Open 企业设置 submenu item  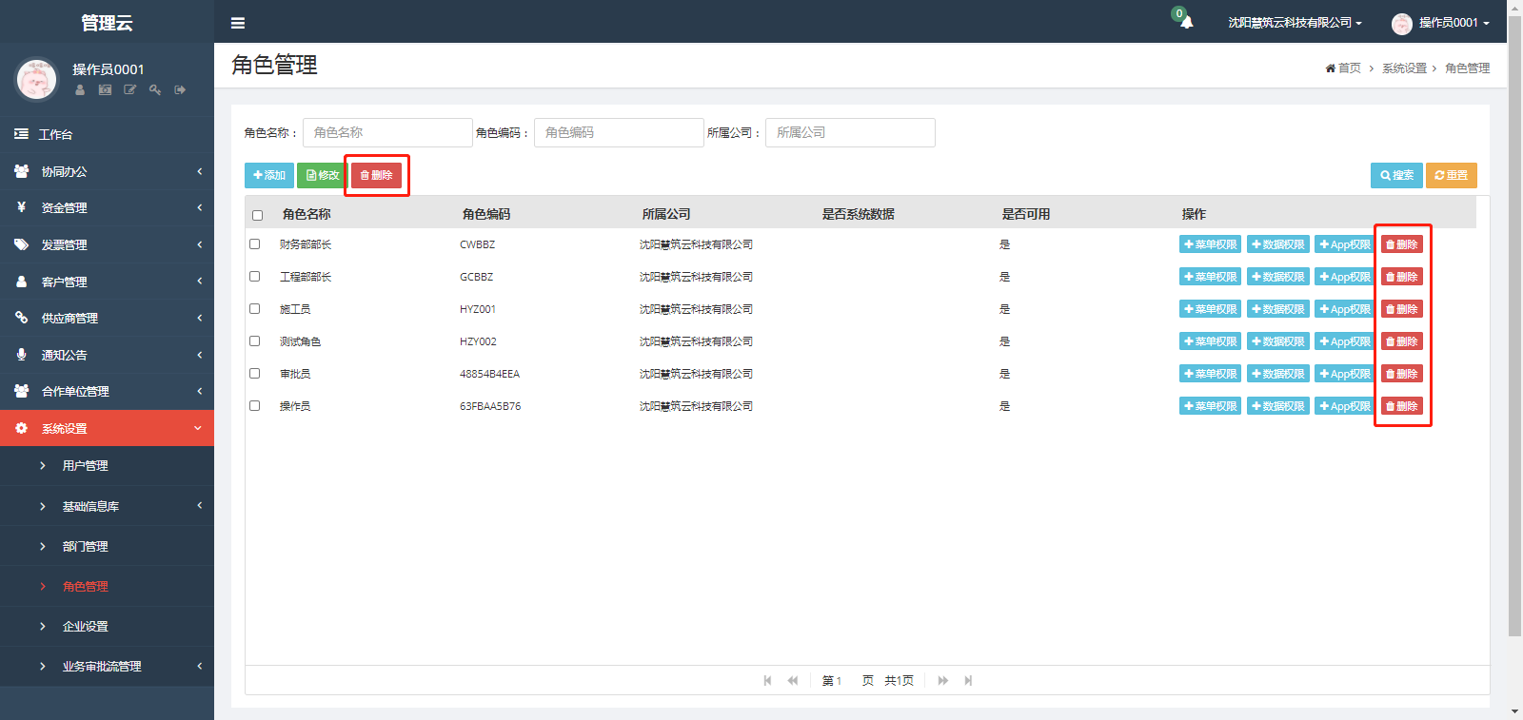(107, 626)
